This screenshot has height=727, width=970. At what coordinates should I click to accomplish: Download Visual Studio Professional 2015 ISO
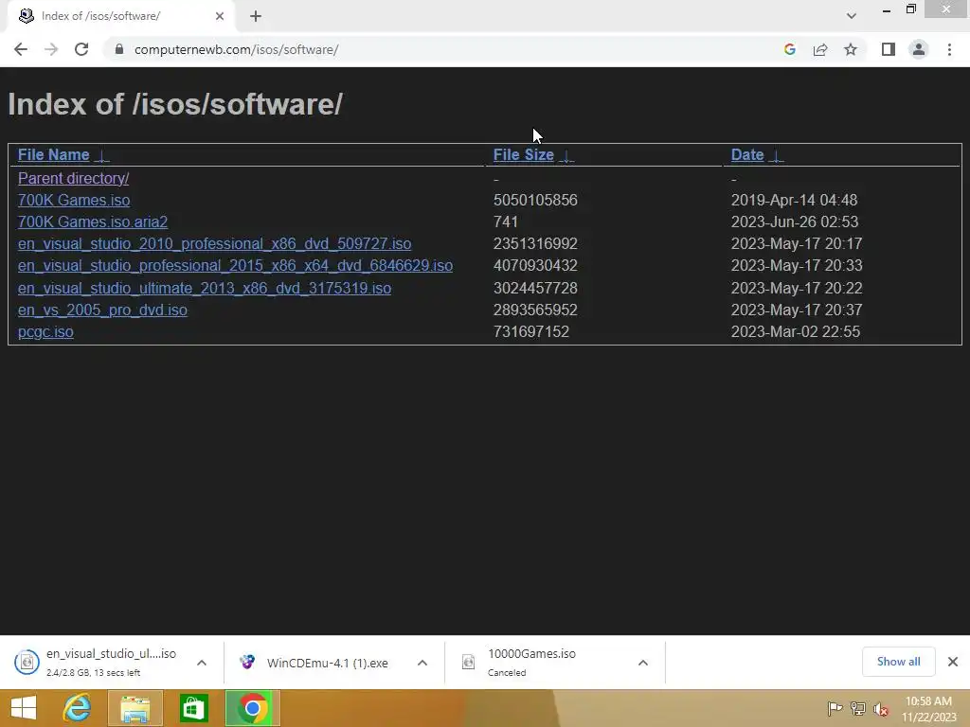coord(235,265)
